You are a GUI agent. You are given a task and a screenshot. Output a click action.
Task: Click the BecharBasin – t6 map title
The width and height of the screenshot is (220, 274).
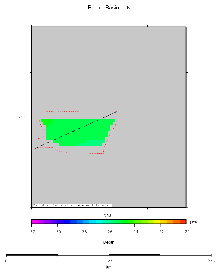pos(109,8)
